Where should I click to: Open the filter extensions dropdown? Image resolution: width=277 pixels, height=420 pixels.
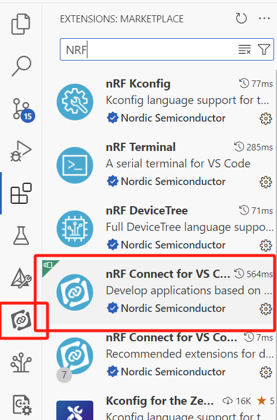point(264,49)
